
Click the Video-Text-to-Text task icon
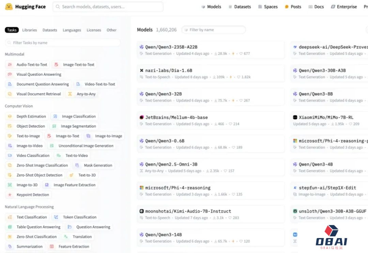pyautogui.click(x=78, y=84)
